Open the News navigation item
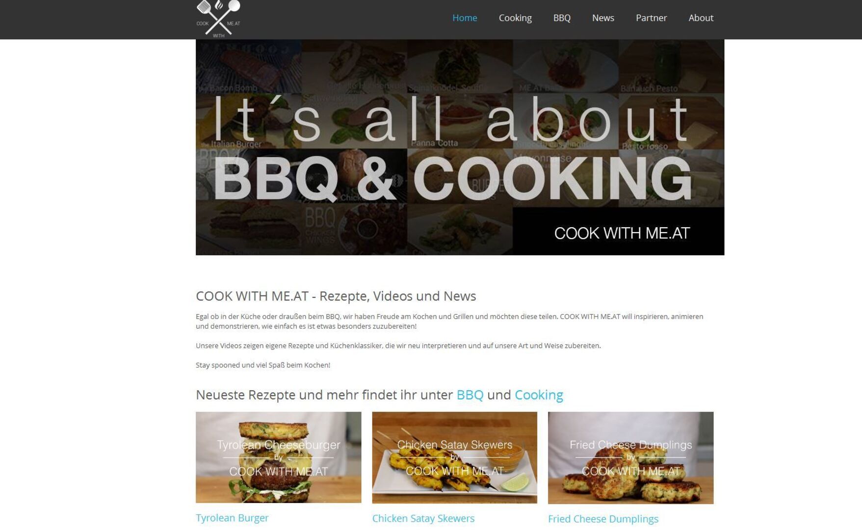The image size is (862, 530). coord(603,18)
